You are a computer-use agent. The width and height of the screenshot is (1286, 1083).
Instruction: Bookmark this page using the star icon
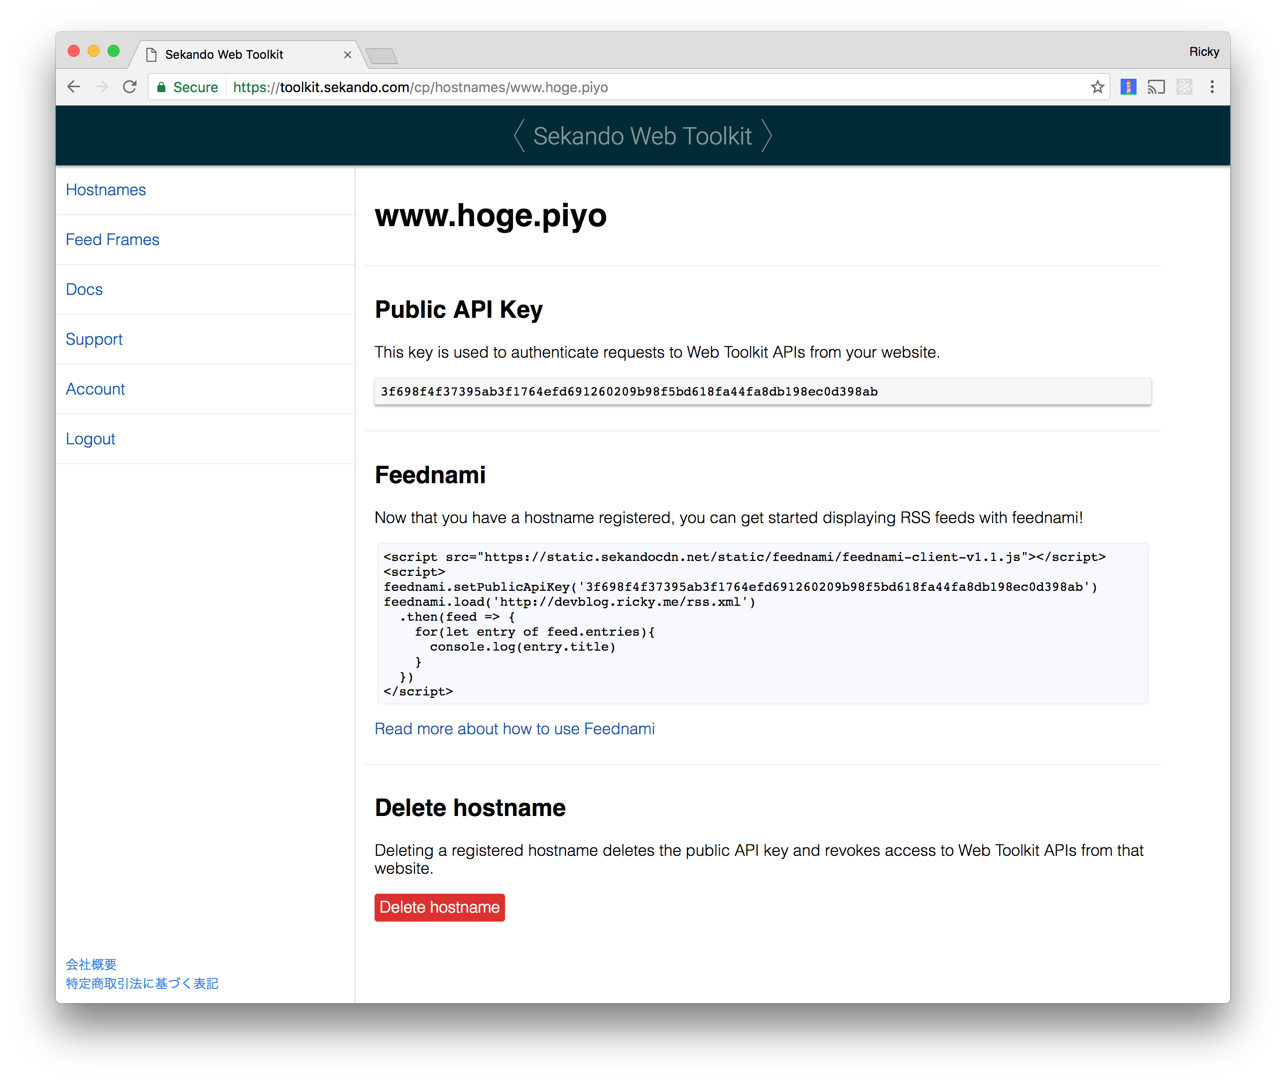(1098, 87)
